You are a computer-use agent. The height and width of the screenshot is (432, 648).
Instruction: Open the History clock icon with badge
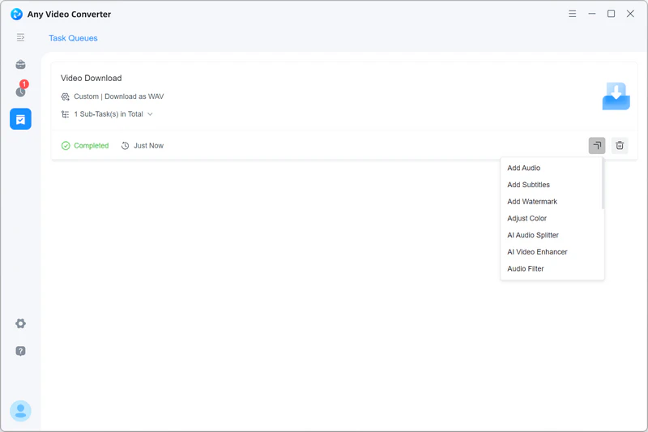(x=20, y=92)
